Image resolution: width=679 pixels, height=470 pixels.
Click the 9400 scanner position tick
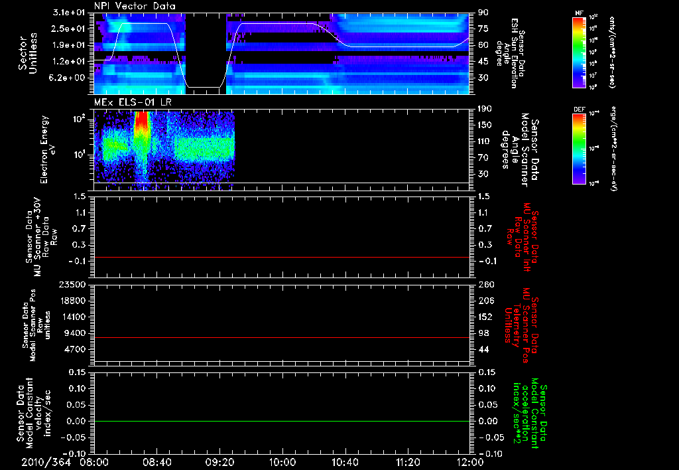[76, 333]
